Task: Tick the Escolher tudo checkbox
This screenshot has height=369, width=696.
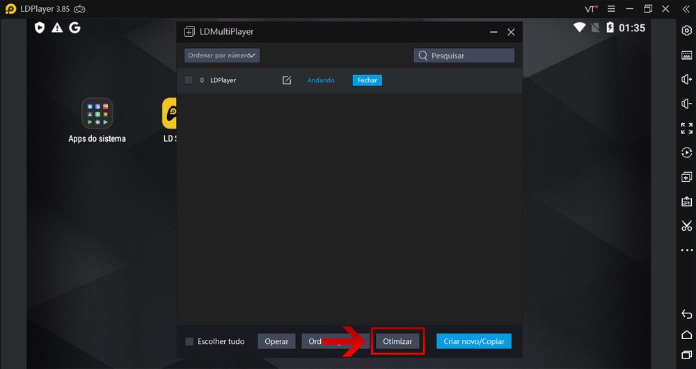Action: [x=189, y=341]
